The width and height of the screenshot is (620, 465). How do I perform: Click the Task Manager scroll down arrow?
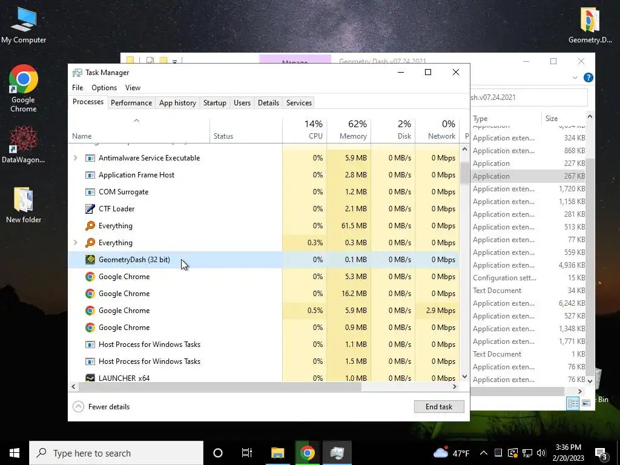click(464, 377)
